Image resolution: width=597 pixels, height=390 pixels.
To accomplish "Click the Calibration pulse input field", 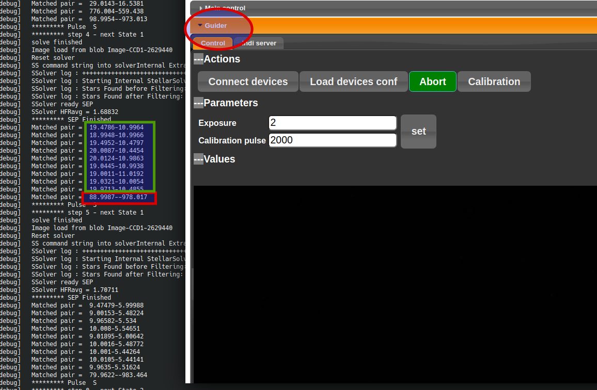I will tap(333, 140).
